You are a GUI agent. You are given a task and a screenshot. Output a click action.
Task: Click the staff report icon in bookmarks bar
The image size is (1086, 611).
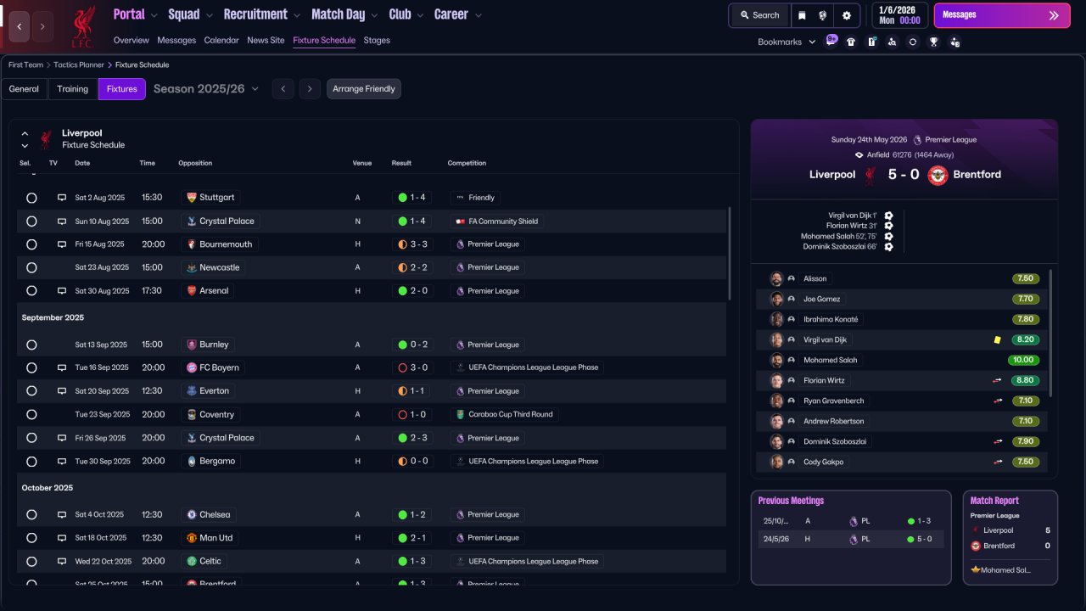(955, 42)
